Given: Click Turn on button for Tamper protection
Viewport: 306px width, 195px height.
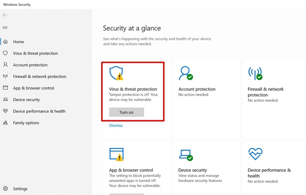Looking at the screenshot, I should pyautogui.click(x=126, y=112).
